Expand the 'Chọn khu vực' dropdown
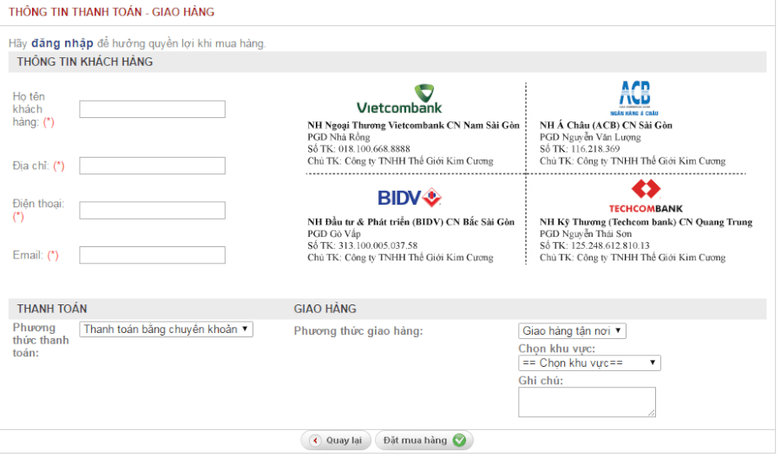 588,363
